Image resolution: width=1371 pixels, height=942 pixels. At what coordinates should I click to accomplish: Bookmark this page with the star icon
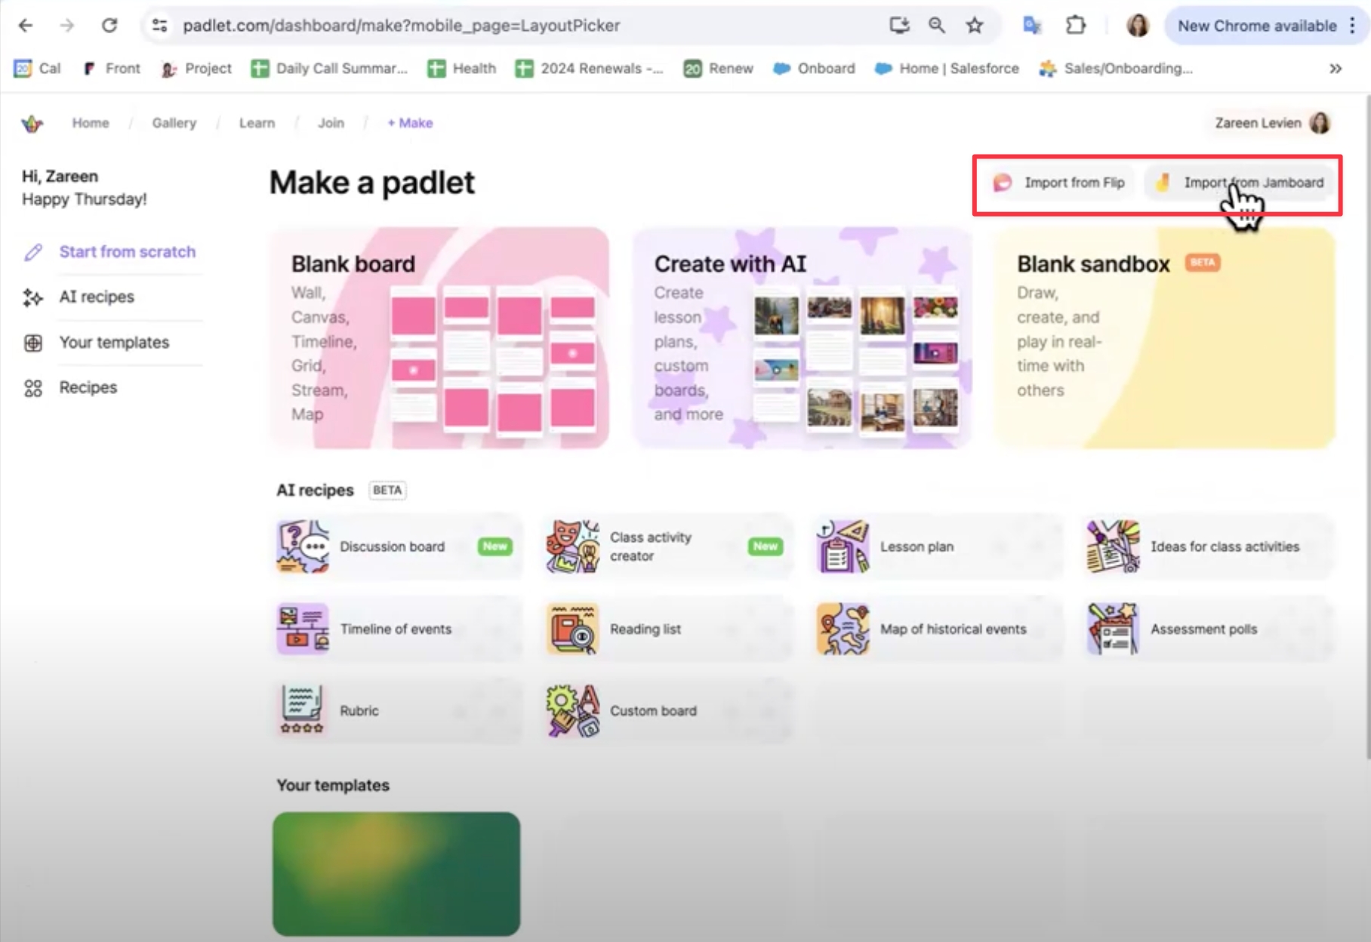point(975,25)
